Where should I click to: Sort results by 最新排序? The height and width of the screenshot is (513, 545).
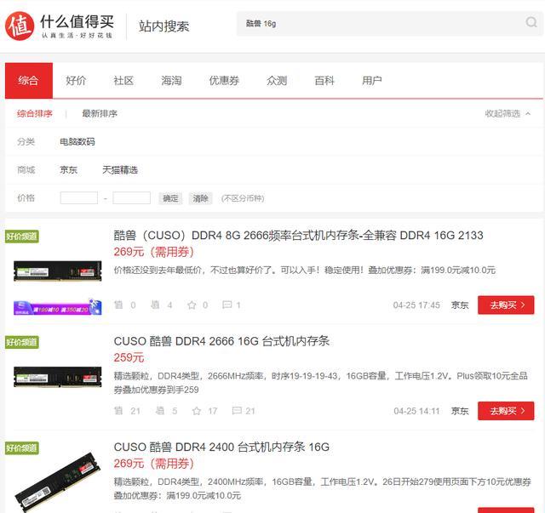pos(100,114)
